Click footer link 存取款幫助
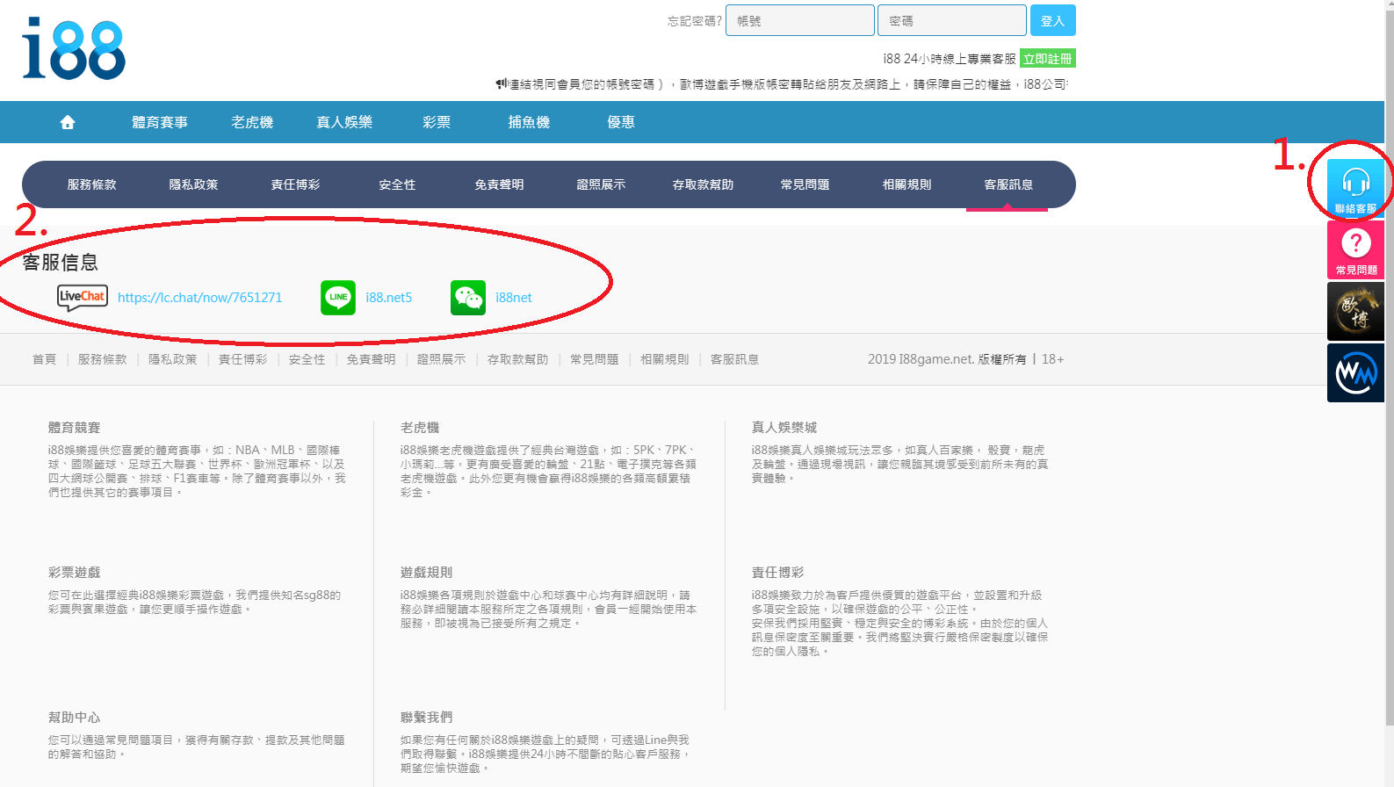 (518, 359)
